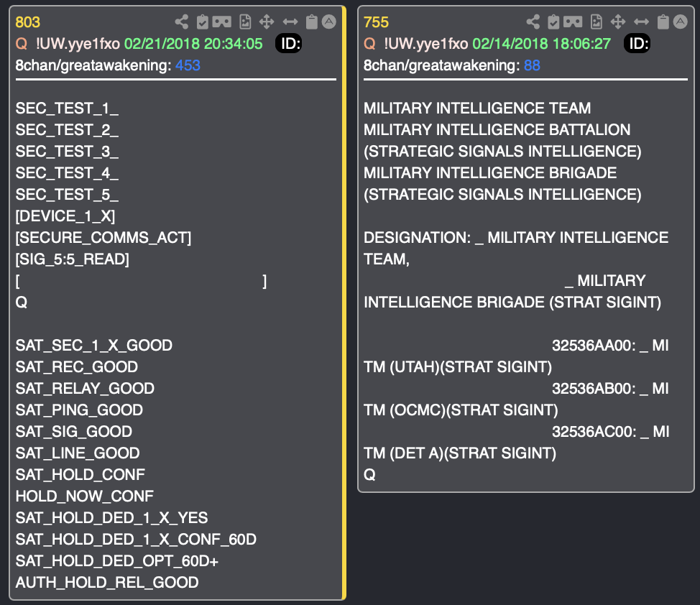This screenshot has width=700, height=605.
Task: Click tripcode !UW.yye1fxo on post 803
Action: click(x=78, y=44)
